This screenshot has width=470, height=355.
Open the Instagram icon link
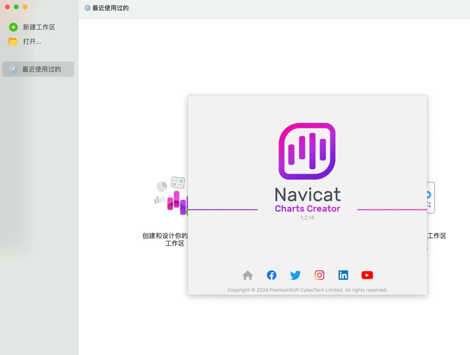[319, 275]
